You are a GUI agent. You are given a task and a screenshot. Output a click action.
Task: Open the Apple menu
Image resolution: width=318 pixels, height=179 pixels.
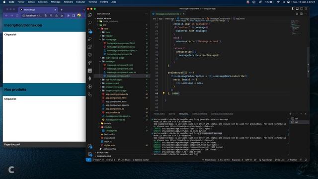[x=4, y=2]
